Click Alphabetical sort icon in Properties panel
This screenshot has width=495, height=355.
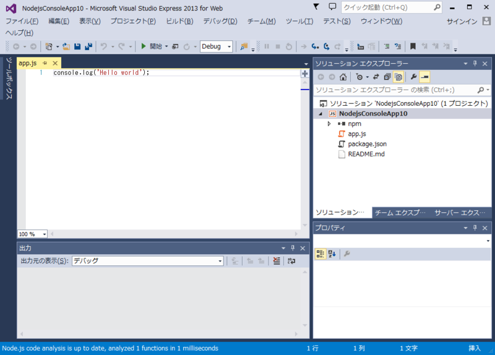pos(332,254)
